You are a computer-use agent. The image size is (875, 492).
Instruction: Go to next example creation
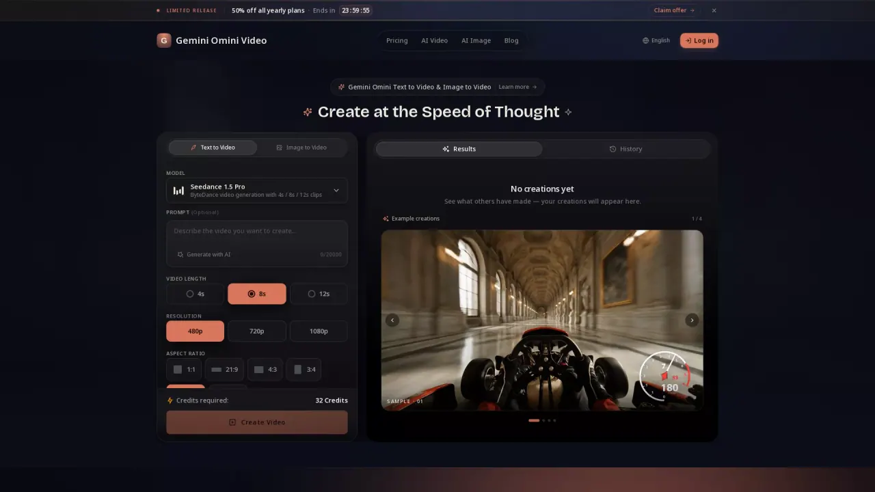tap(692, 320)
